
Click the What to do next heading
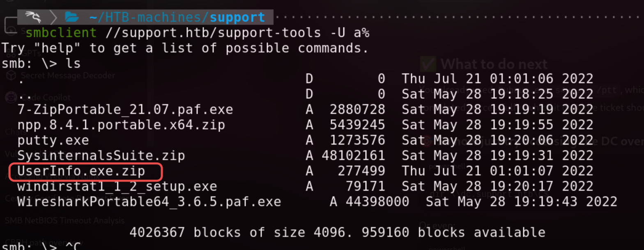(494, 64)
